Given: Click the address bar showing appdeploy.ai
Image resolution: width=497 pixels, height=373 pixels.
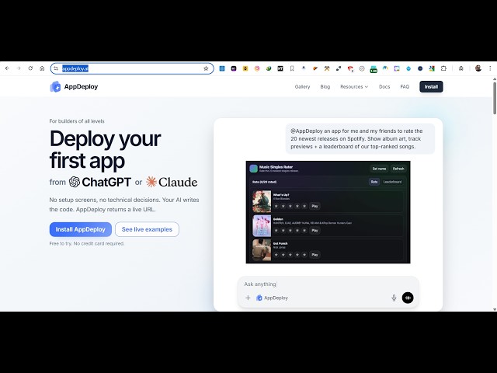Looking at the screenshot, I should (x=132, y=68).
